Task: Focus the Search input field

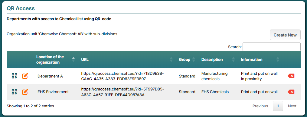Action: click(272, 47)
